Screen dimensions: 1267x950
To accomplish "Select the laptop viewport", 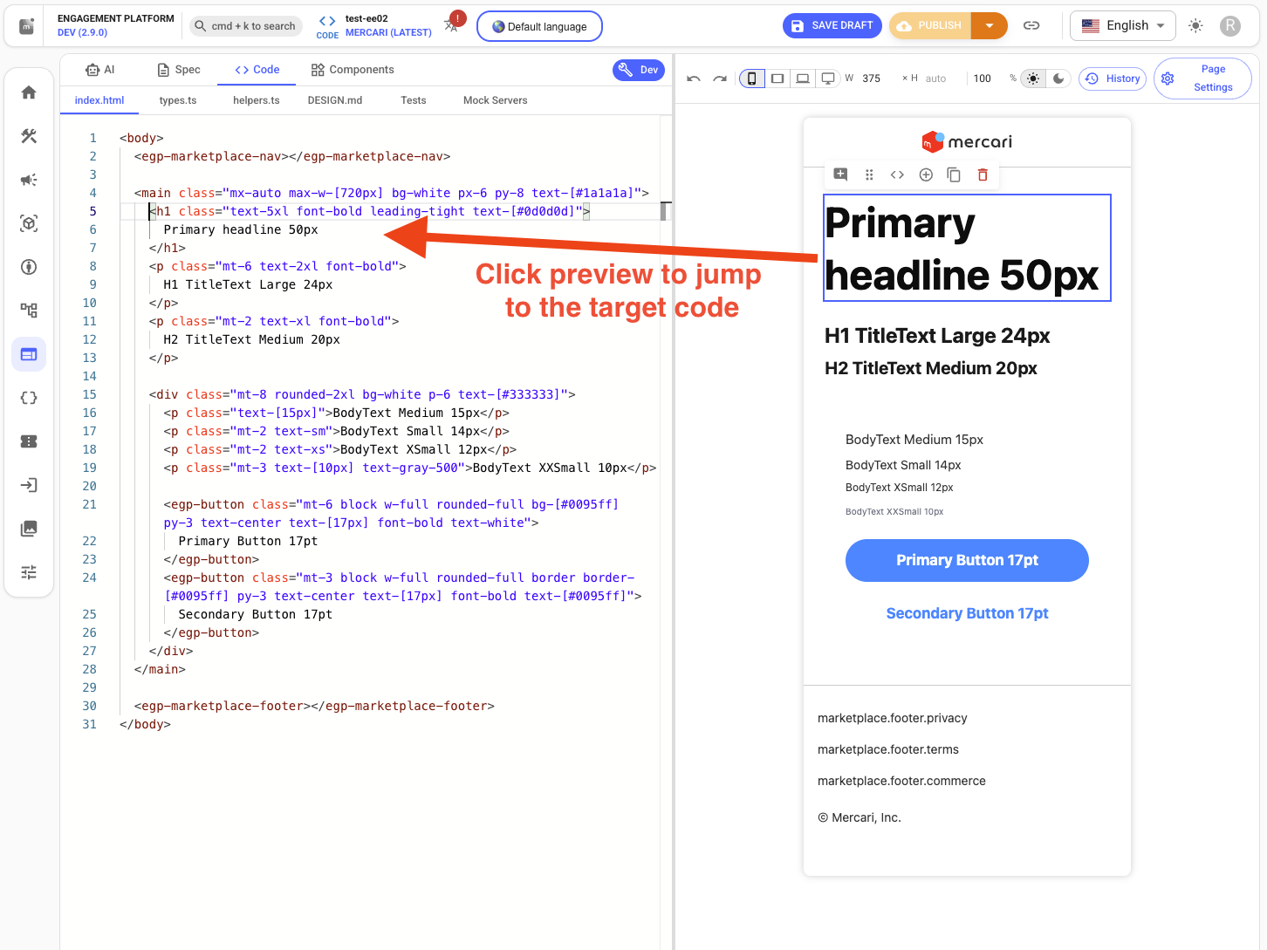I will 803,79.
